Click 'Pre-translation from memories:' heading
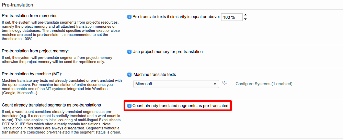This screenshot has width=343, height=140. click(x=30, y=16)
